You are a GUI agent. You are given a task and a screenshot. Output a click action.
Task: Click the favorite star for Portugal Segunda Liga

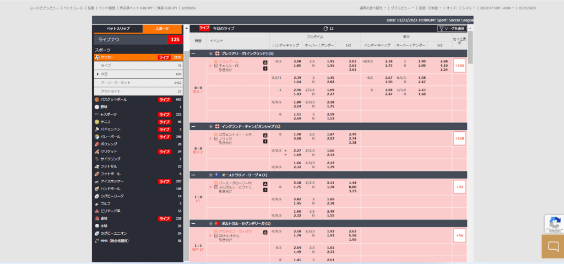pos(211,223)
